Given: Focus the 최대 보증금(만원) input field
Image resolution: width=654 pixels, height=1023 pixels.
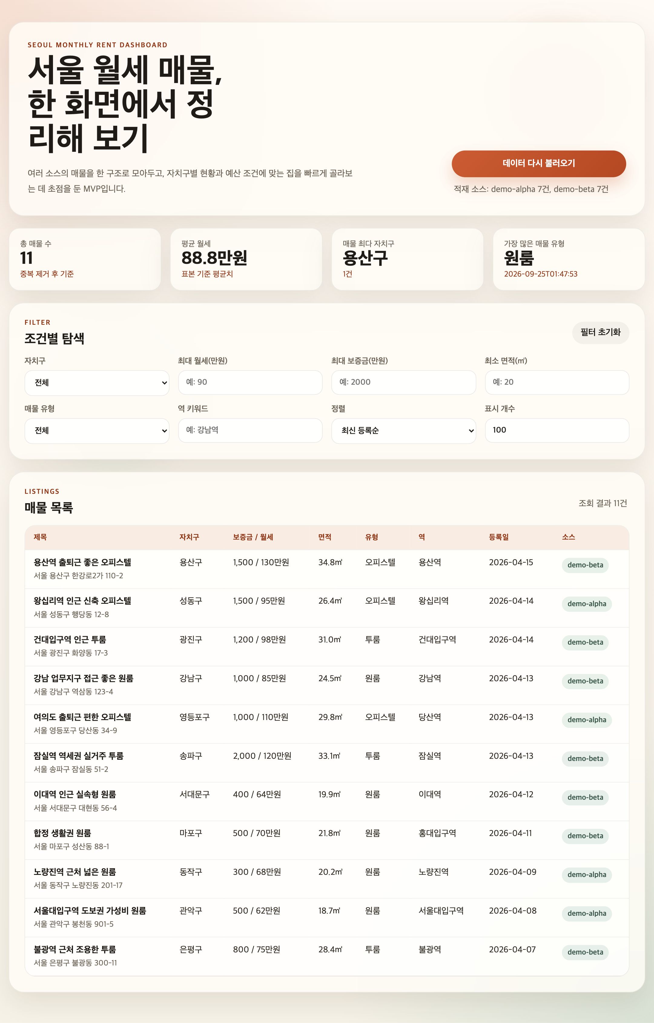Looking at the screenshot, I should (x=403, y=382).
